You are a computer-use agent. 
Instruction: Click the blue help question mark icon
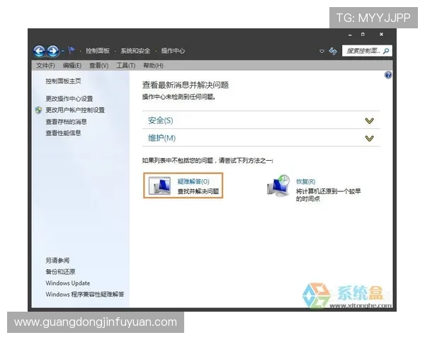388,75
